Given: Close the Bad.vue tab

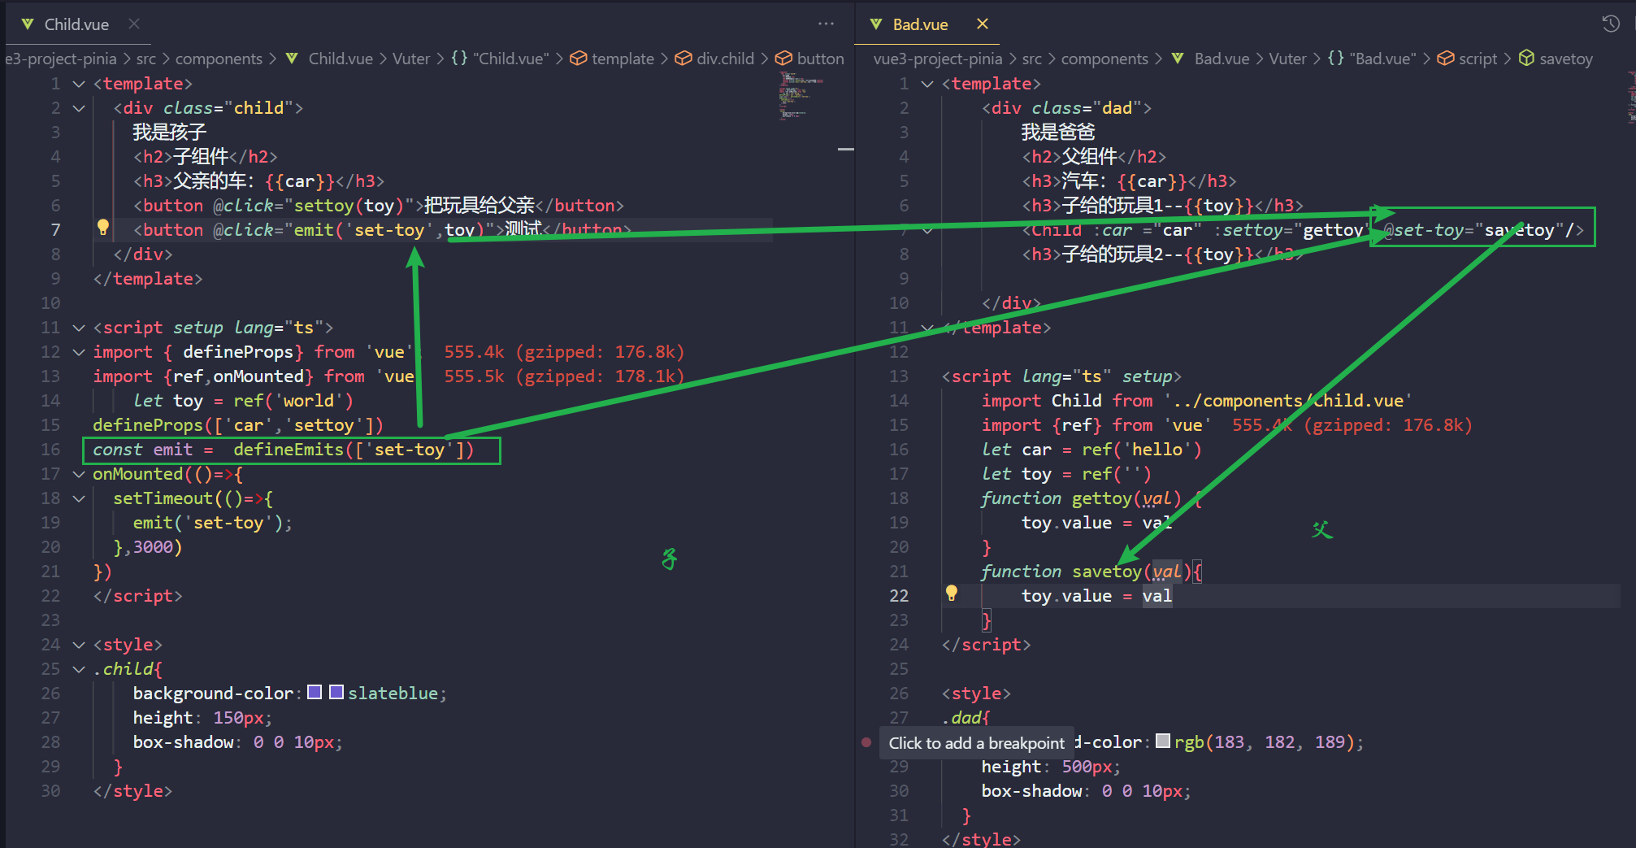Looking at the screenshot, I should (x=983, y=24).
